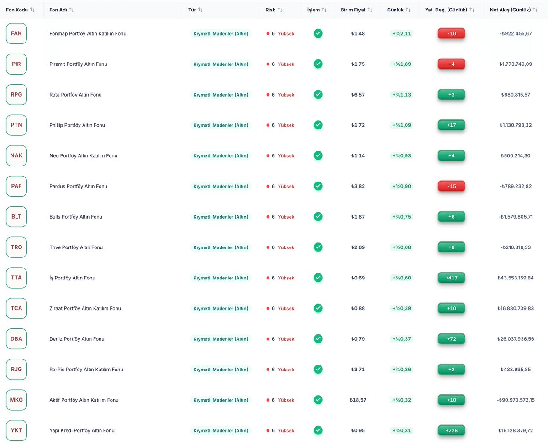Screen dimensions: 548x445
Task: Open the BLT fund code badge
Action: tap(16, 217)
